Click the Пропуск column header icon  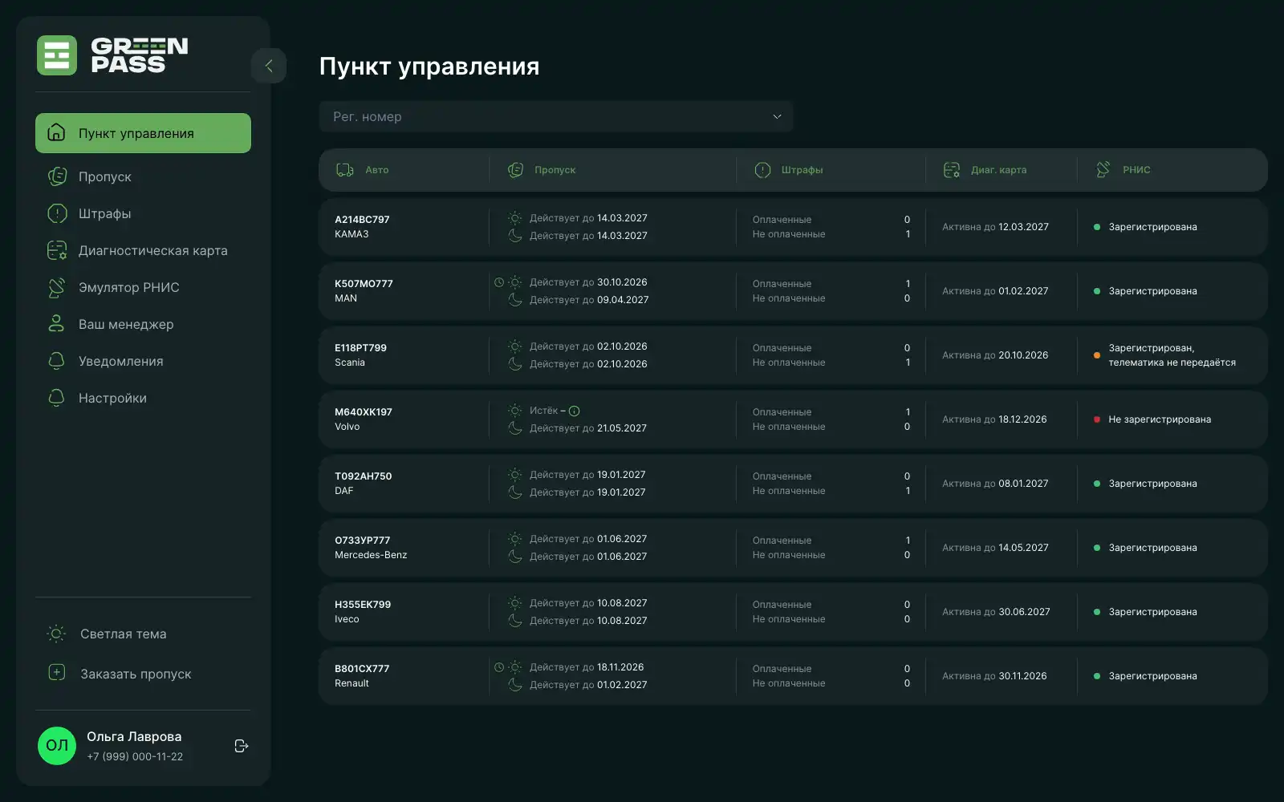tap(515, 170)
